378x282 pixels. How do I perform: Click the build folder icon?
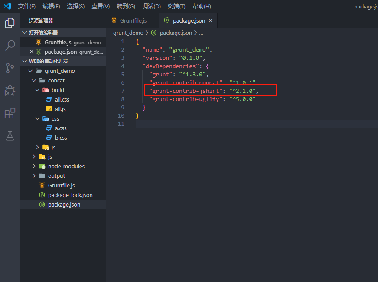[x=46, y=90]
